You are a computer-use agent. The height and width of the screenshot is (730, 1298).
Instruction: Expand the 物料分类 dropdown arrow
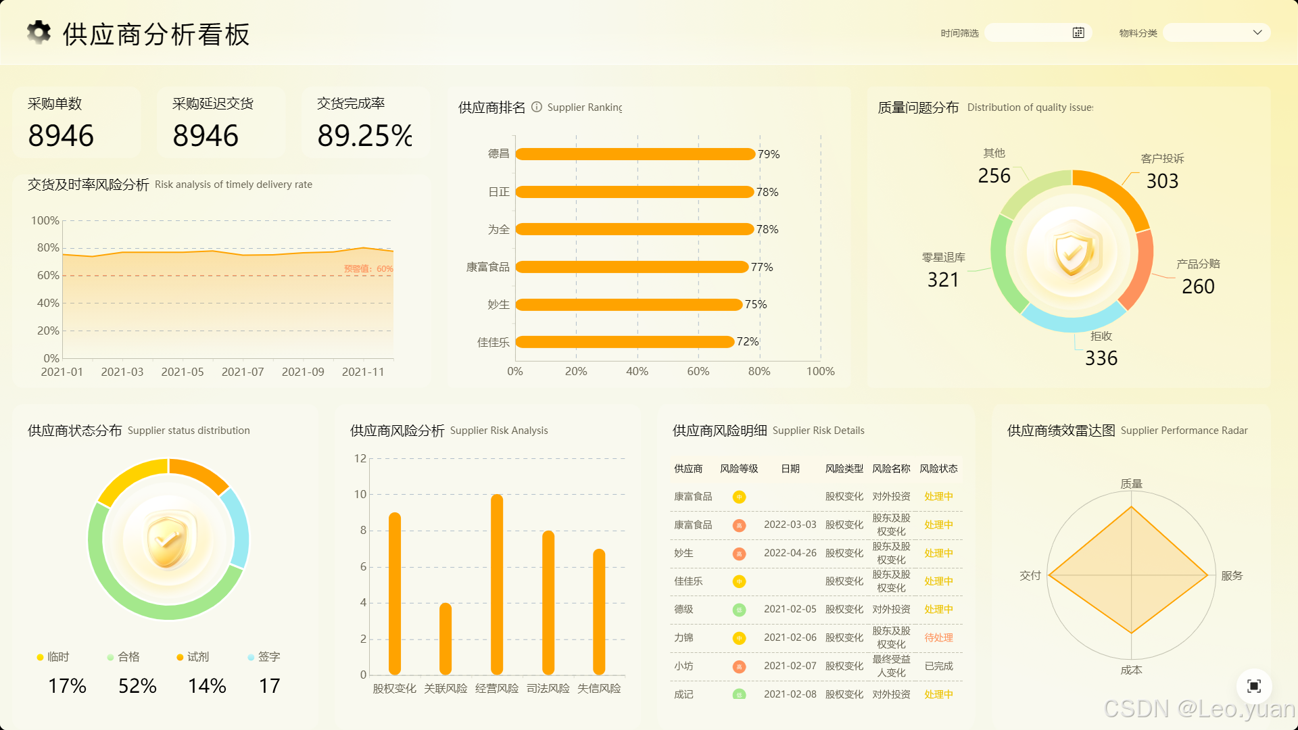click(x=1257, y=32)
